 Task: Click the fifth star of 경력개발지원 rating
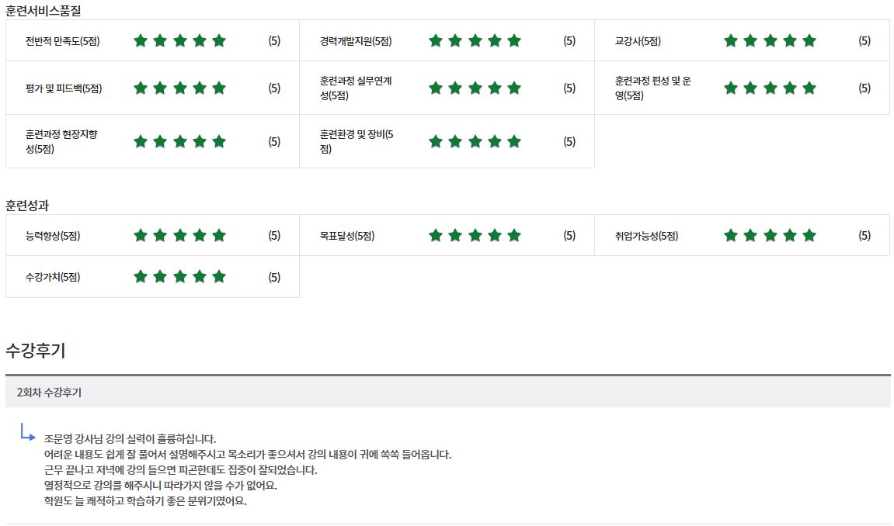[514, 41]
